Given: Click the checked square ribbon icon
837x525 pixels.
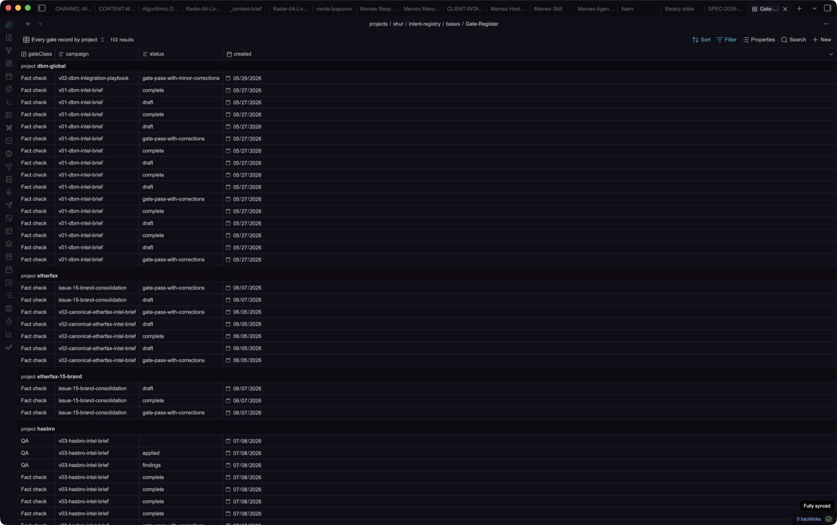Looking at the screenshot, I should (9, 282).
